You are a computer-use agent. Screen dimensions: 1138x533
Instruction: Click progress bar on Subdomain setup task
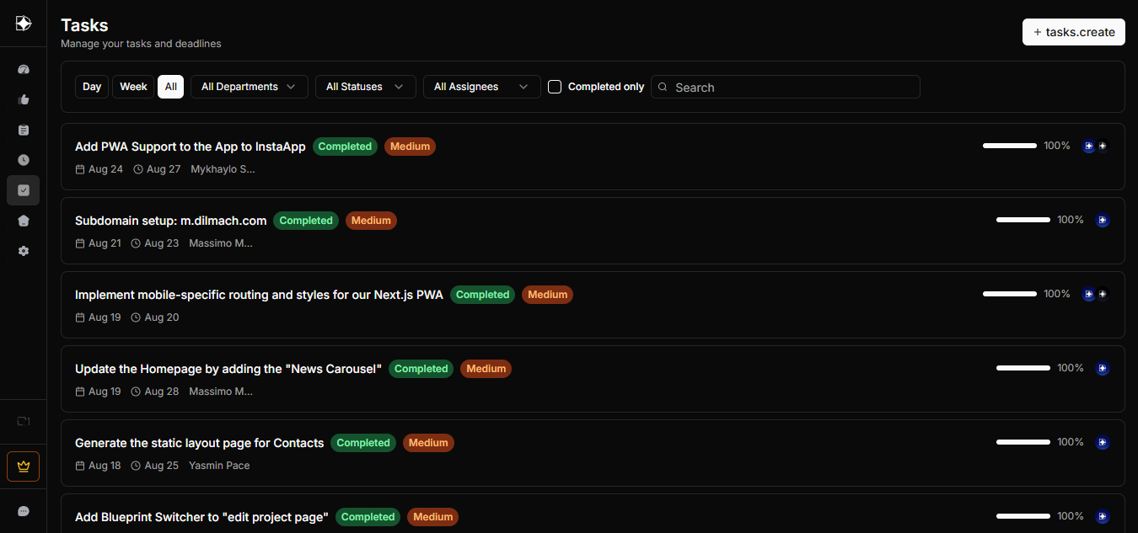point(1023,220)
